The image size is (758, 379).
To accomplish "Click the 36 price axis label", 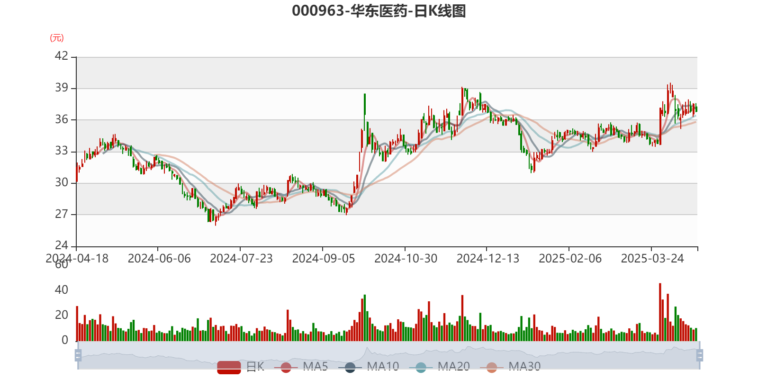I will pyautogui.click(x=62, y=119).
